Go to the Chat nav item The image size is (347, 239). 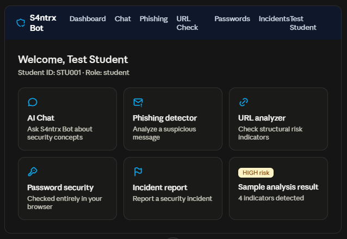coord(123,19)
